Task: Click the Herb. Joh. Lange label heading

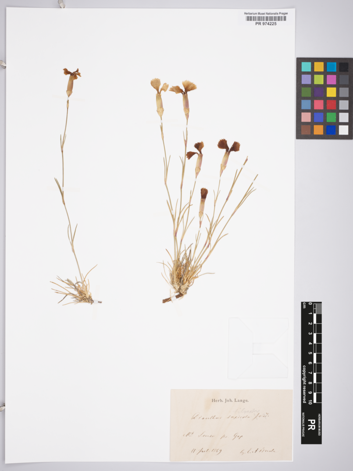Action: [230, 400]
